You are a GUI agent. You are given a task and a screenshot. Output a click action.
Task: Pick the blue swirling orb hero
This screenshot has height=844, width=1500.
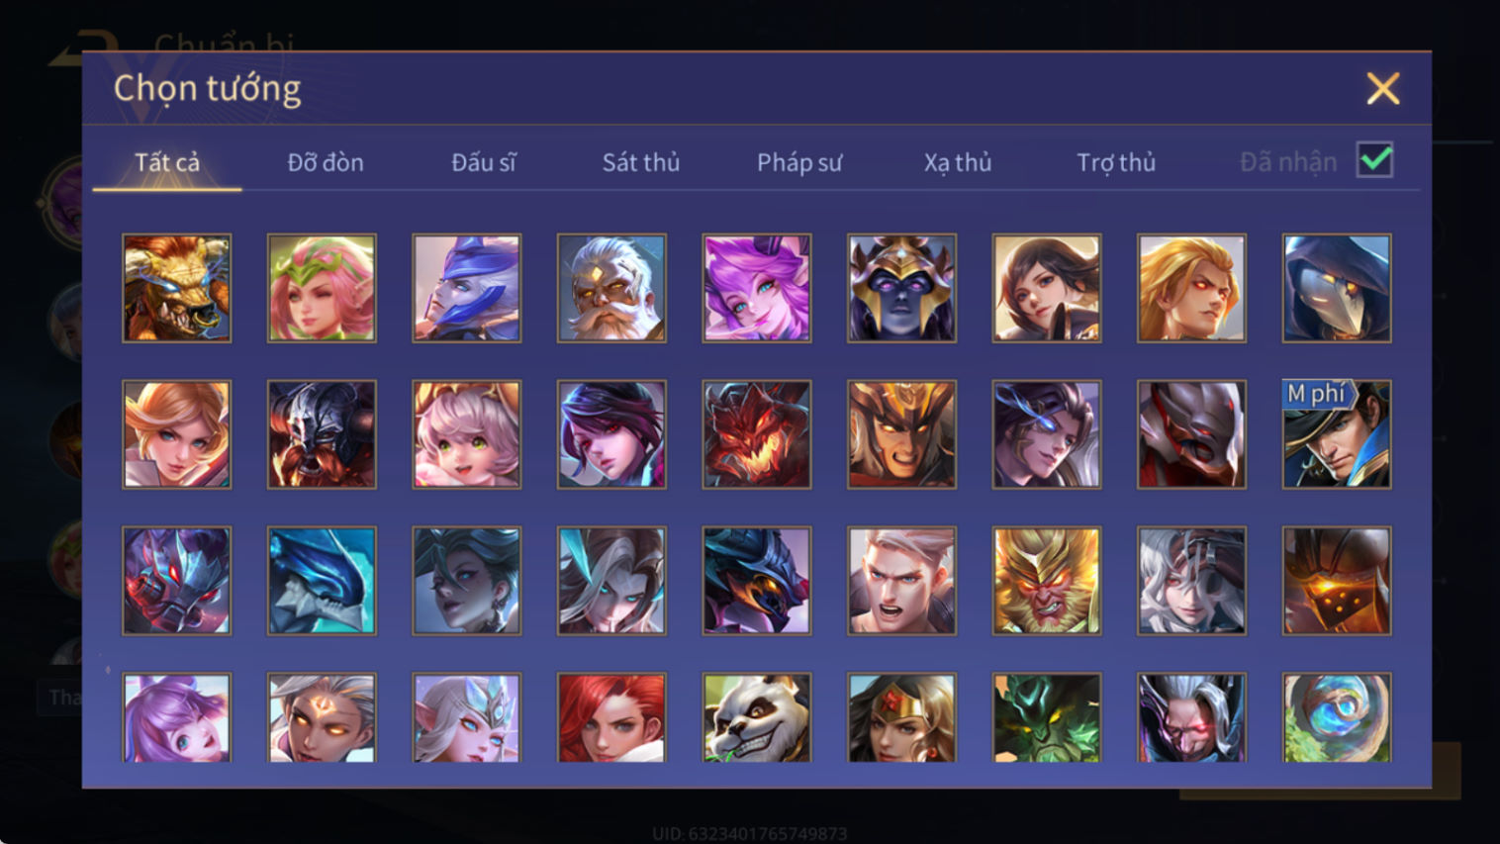pyautogui.click(x=1336, y=718)
